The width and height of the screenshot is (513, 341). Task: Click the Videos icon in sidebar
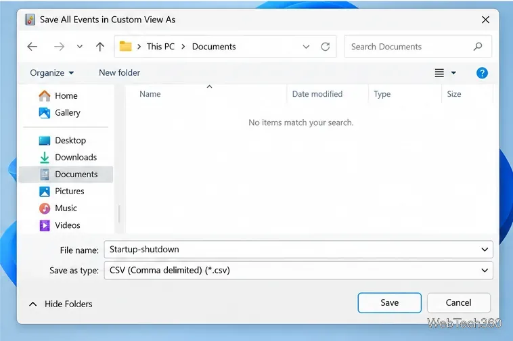(x=45, y=225)
